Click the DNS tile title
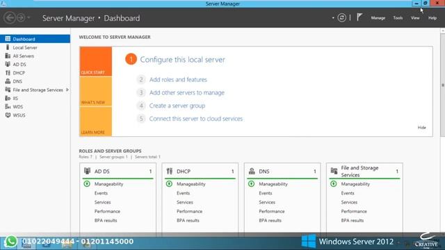The image size is (445, 250). [264, 172]
